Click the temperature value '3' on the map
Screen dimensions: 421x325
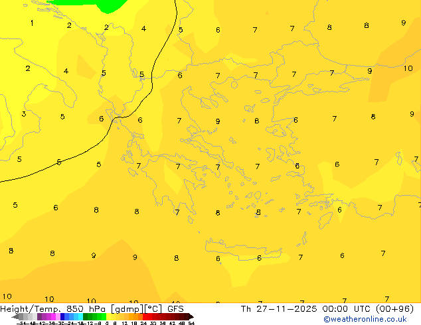[24, 114]
